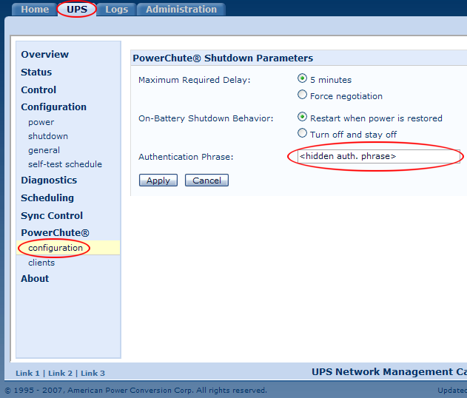Select Restart when power is restored
467x398 pixels.
pyautogui.click(x=302, y=117)
